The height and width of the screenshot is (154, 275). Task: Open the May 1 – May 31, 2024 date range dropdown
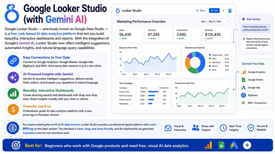[215, 21]
